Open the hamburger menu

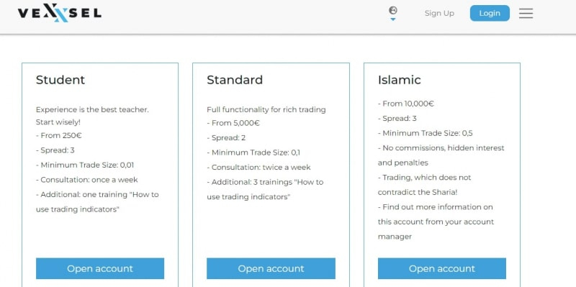[x=526, y=13]
